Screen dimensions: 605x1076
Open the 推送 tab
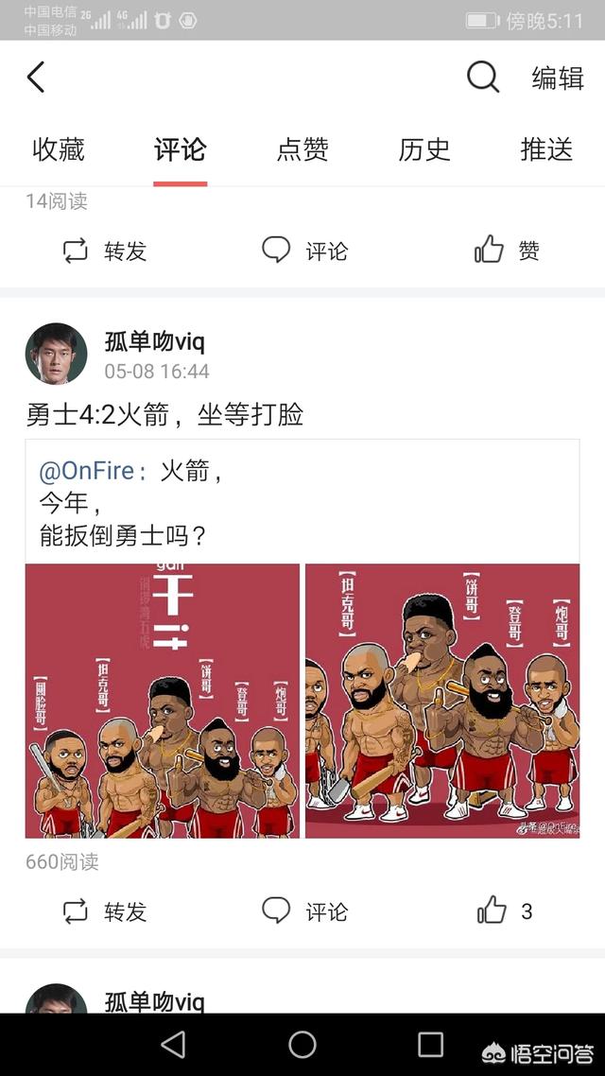[546, 148]
